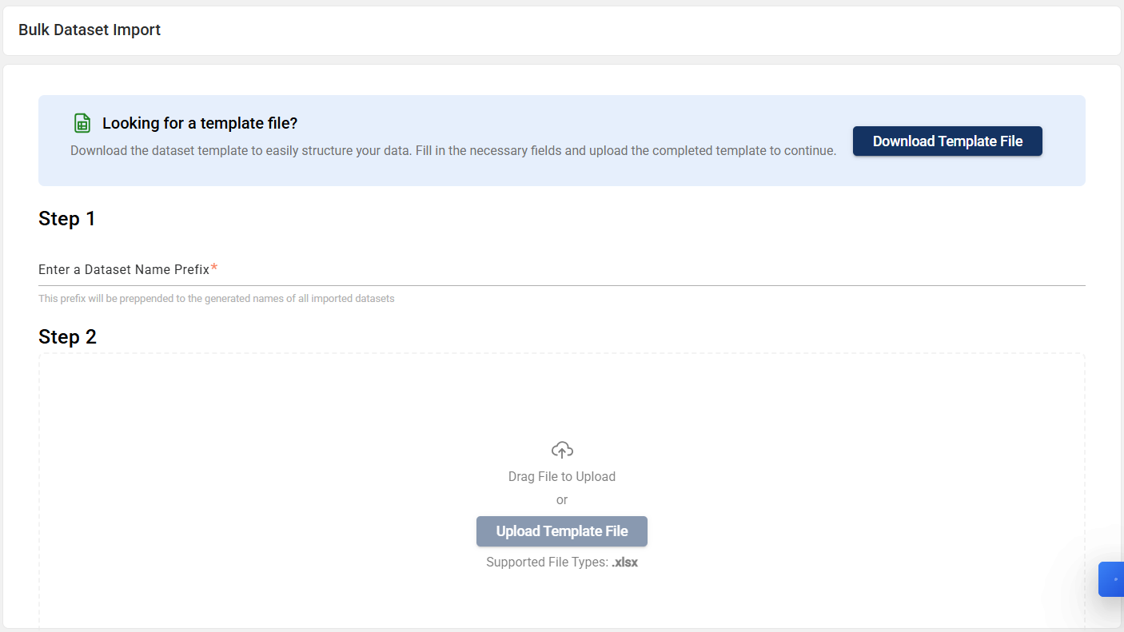Click the Download Template File button
Viewport: 1124px width, 632px height.
(x=947, y=141)
